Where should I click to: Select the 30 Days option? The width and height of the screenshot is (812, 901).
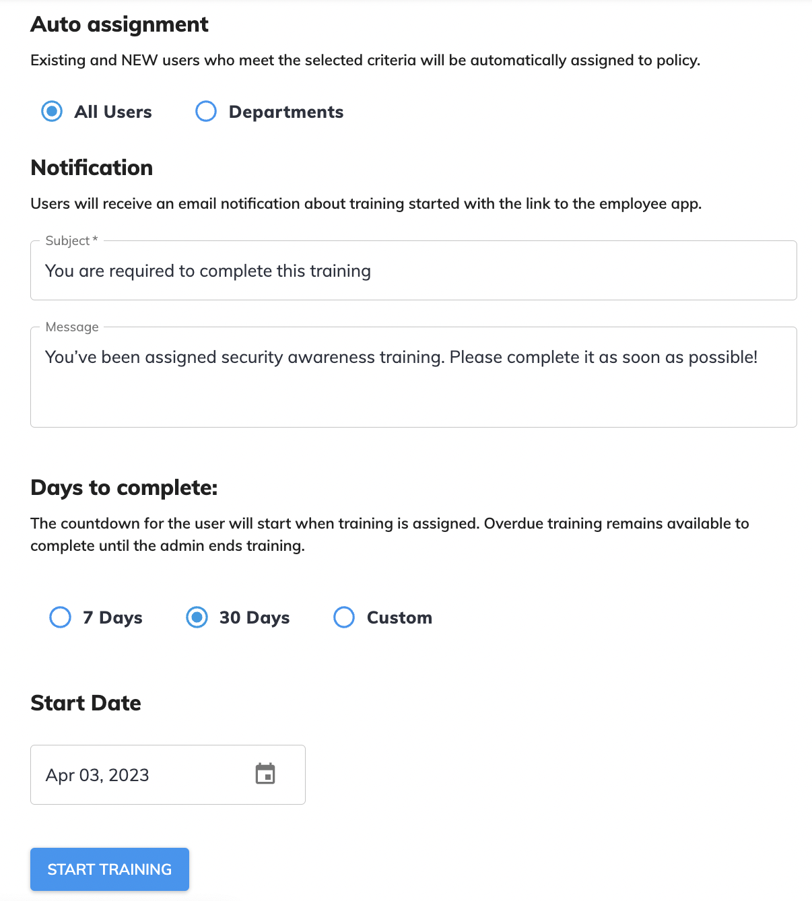[197, 617]
